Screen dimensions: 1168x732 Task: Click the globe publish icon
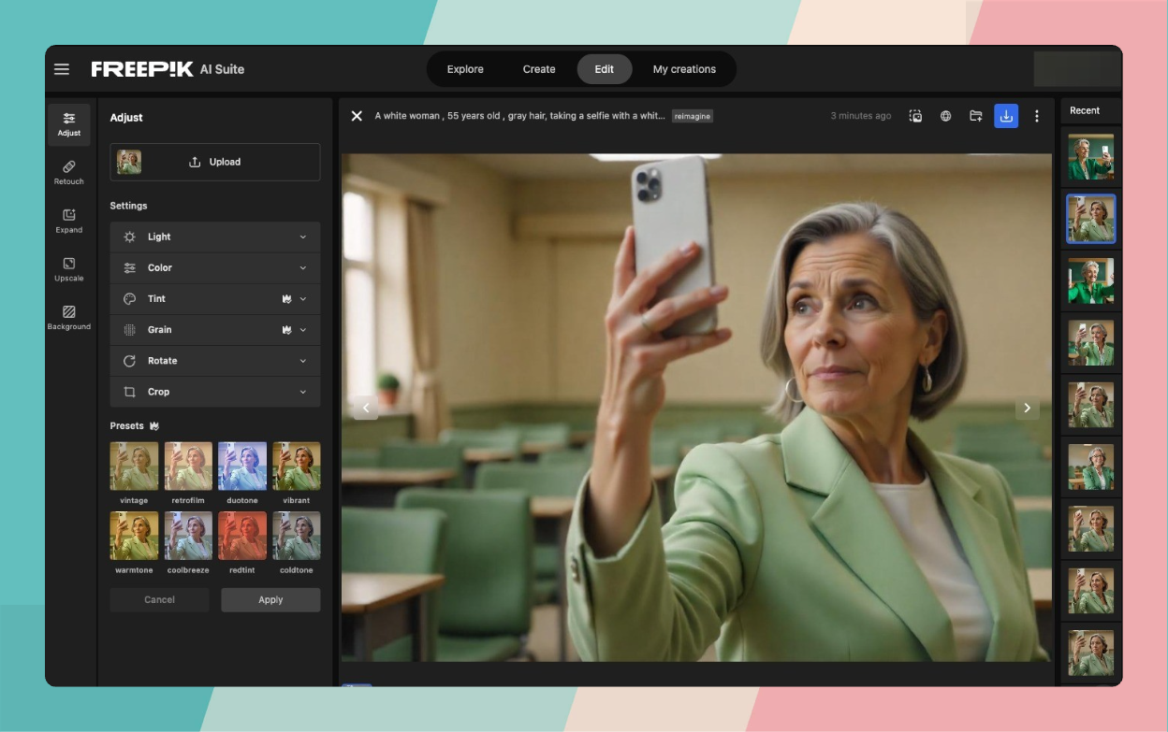tap(946, 116)
